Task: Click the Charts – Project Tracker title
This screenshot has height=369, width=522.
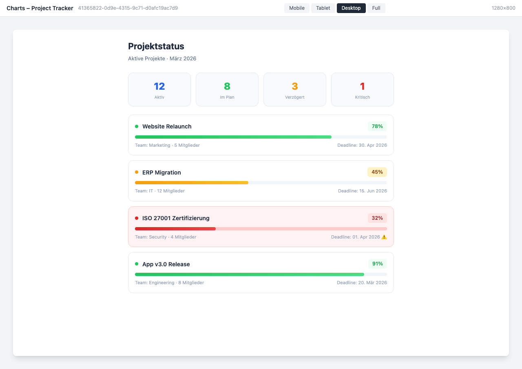Action: click(x=40, y=8)
